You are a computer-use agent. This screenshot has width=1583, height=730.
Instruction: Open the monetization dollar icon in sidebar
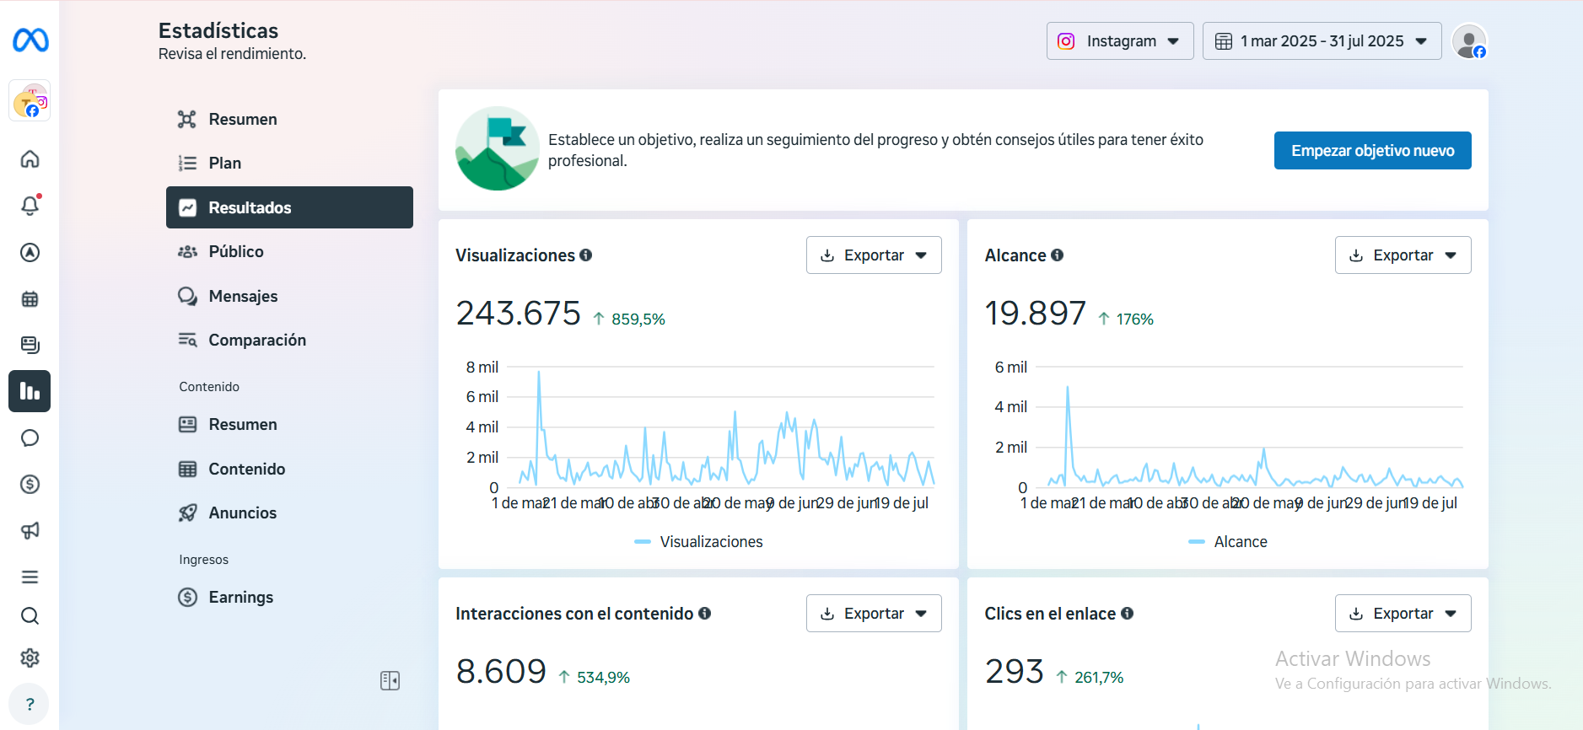pyautogui.click(x=30, y=485)
